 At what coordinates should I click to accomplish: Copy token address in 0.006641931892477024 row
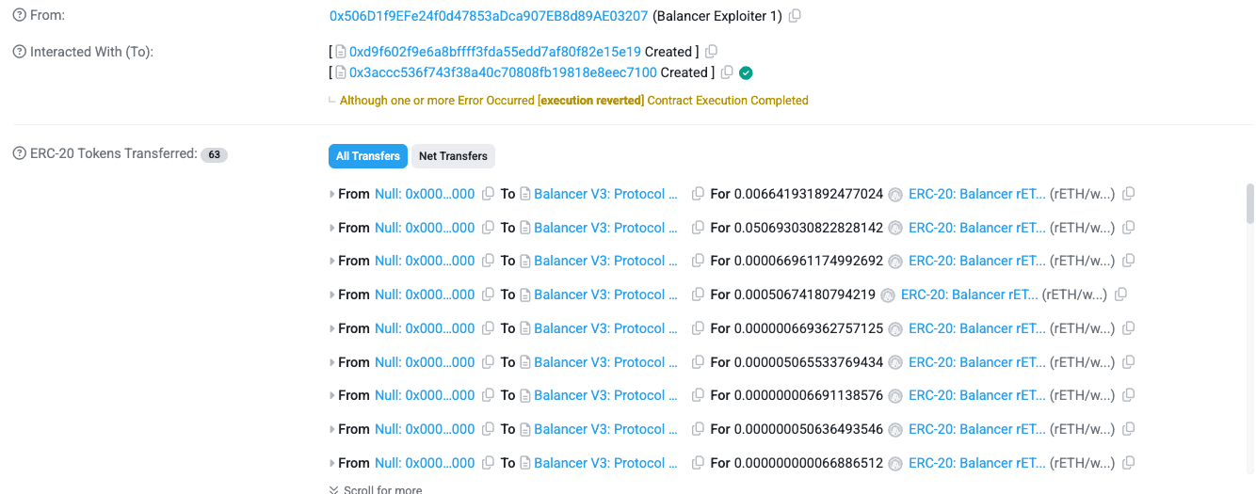[1129, 194]
